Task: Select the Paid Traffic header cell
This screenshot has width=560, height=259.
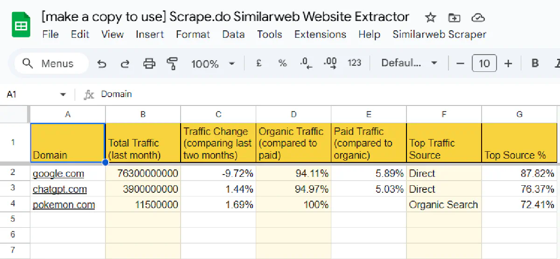Action: point(369,143)
